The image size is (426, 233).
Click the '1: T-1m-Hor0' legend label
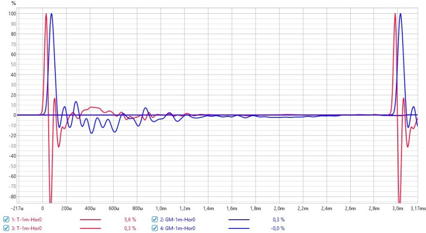click(x=27, y=220)
